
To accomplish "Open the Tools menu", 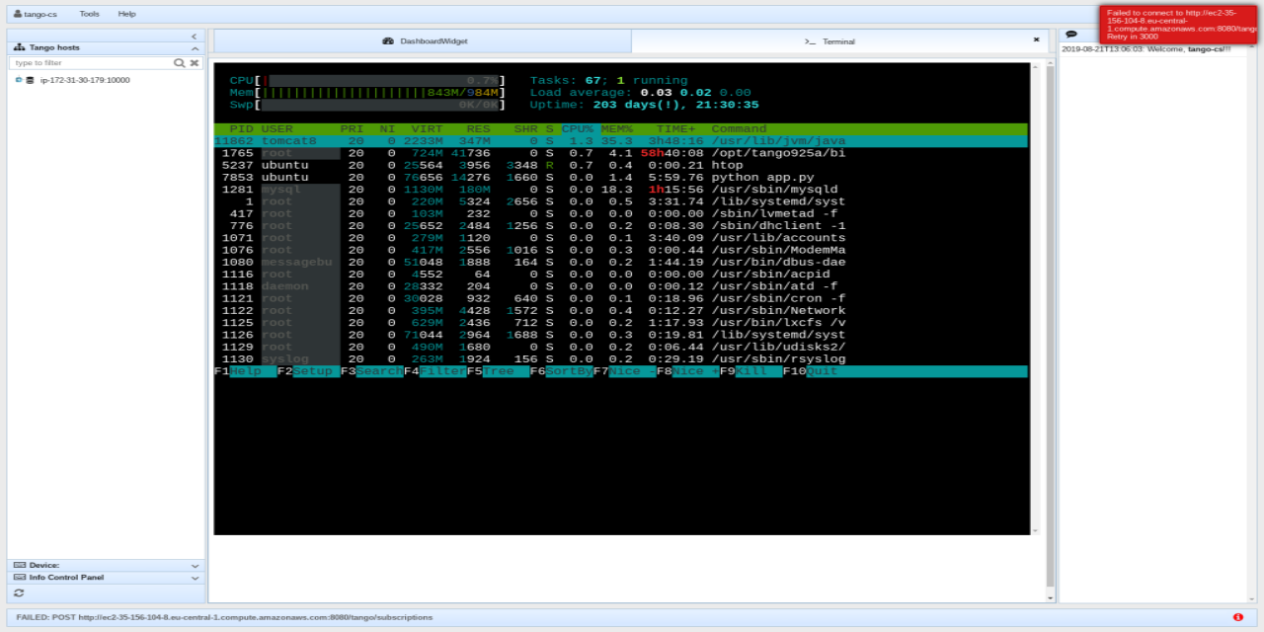I will tap(88, 14).
